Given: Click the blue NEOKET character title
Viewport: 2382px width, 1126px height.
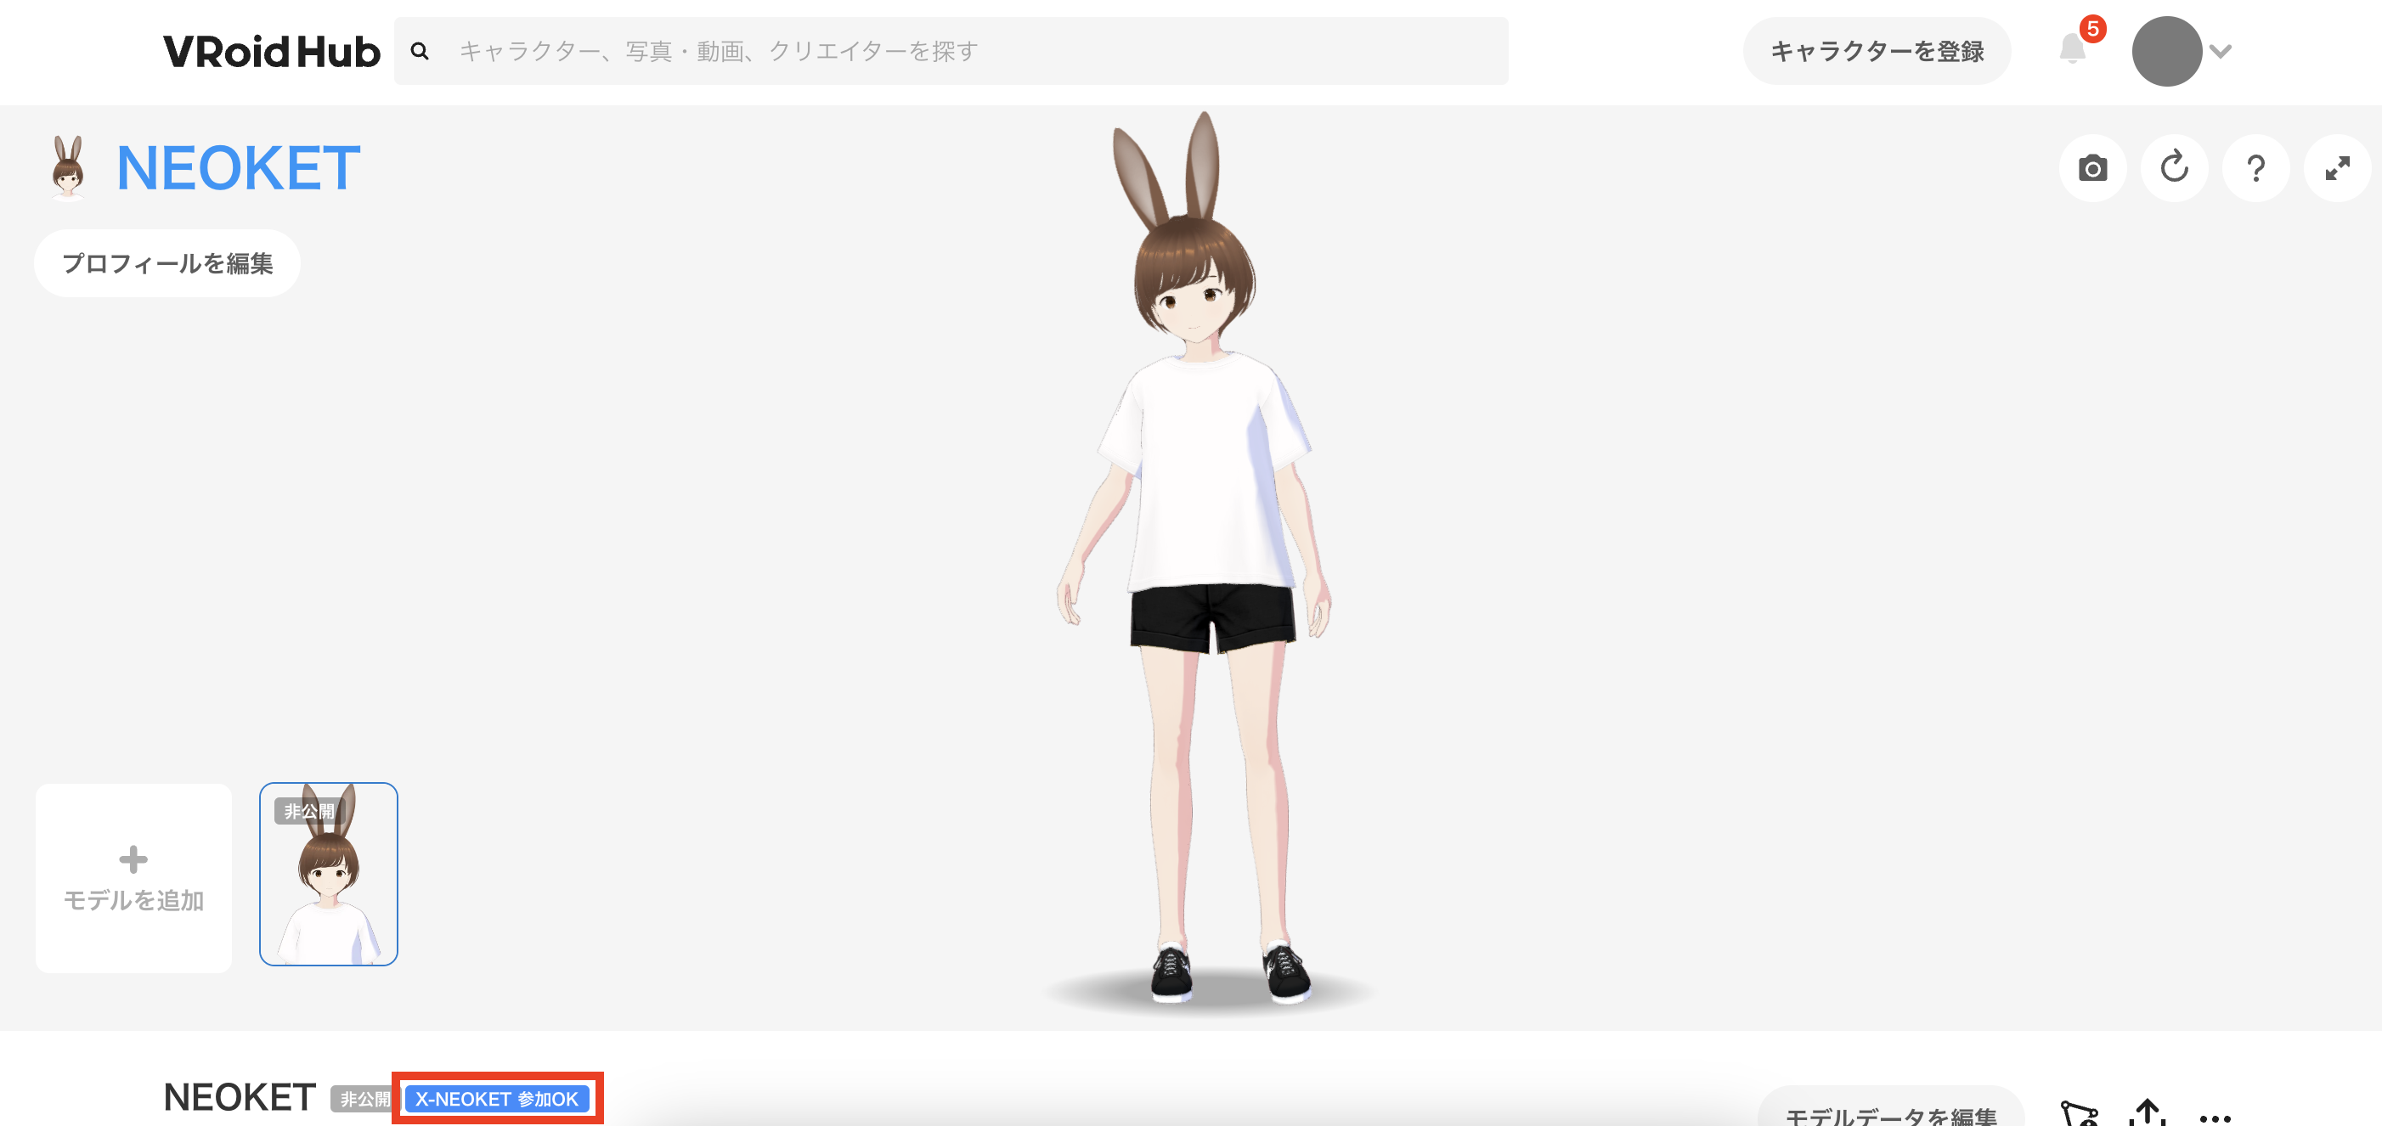Looking at the screenshot, I should coord(238,168).
